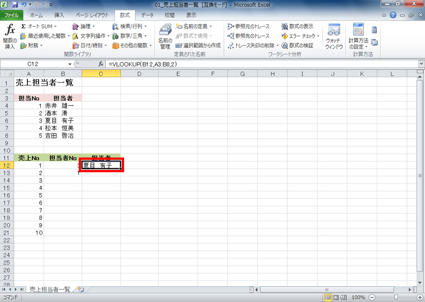Open More Functions (その他の関数)
Image resolution: width=425 pixels, height=302 pixels.
tap(132, 45)
